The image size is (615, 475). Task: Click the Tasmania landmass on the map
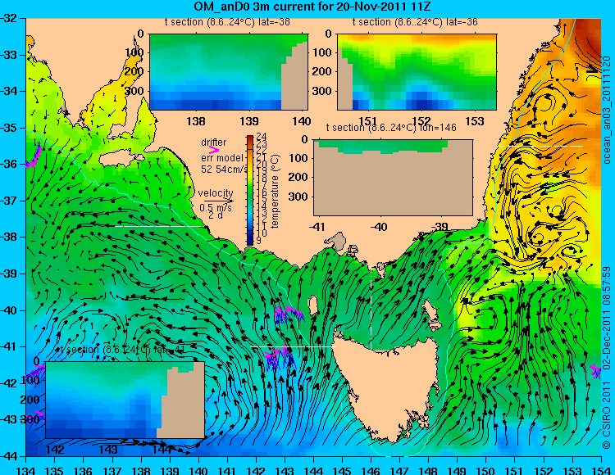click(x=387, y=387)
